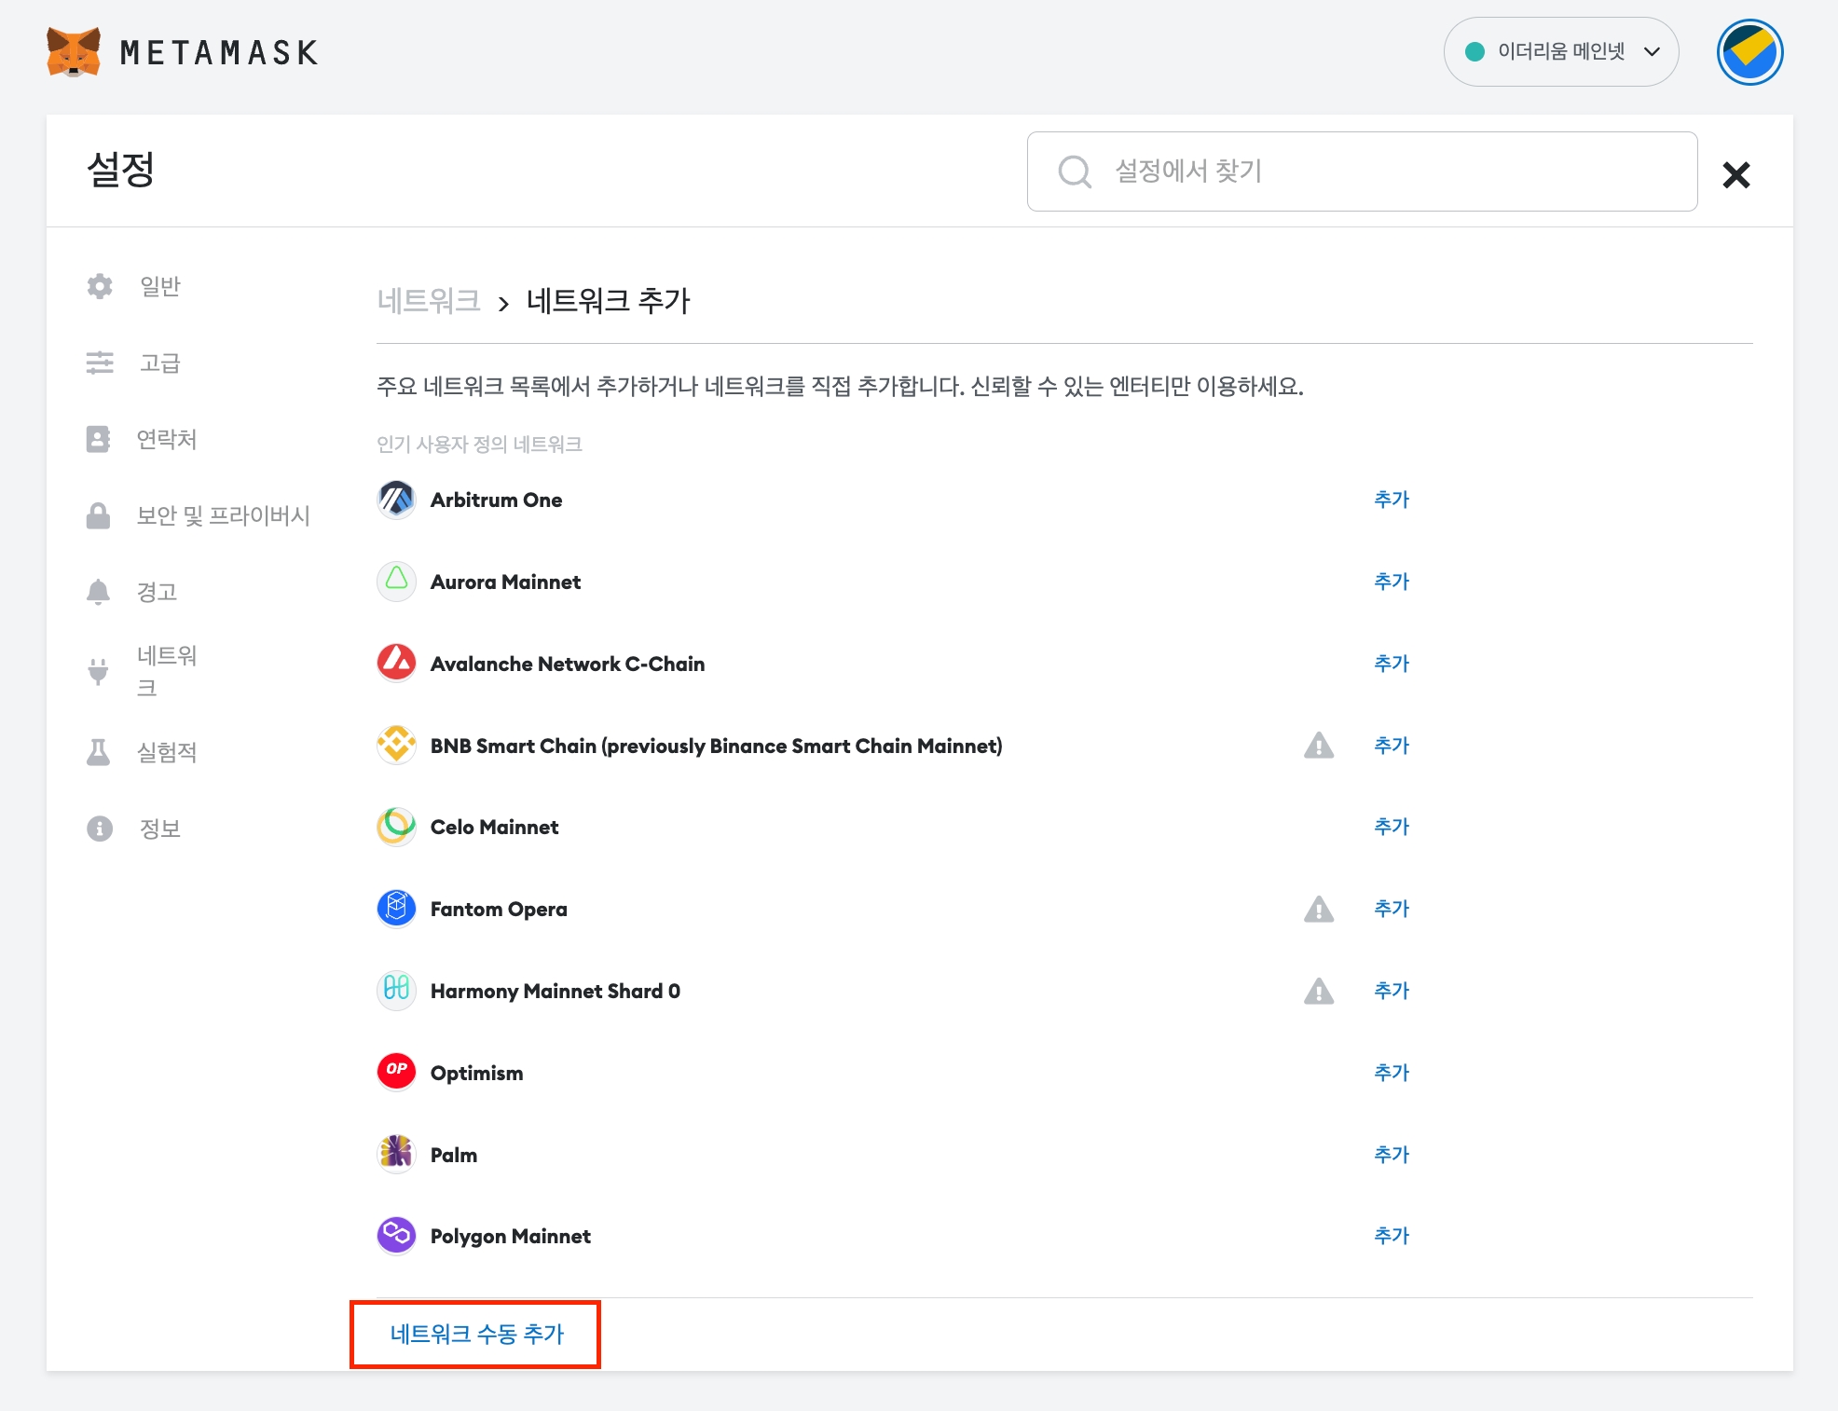Close the settings panel with X
The width and height of the screenshot is (1838, 1411).
point(1735,174)
